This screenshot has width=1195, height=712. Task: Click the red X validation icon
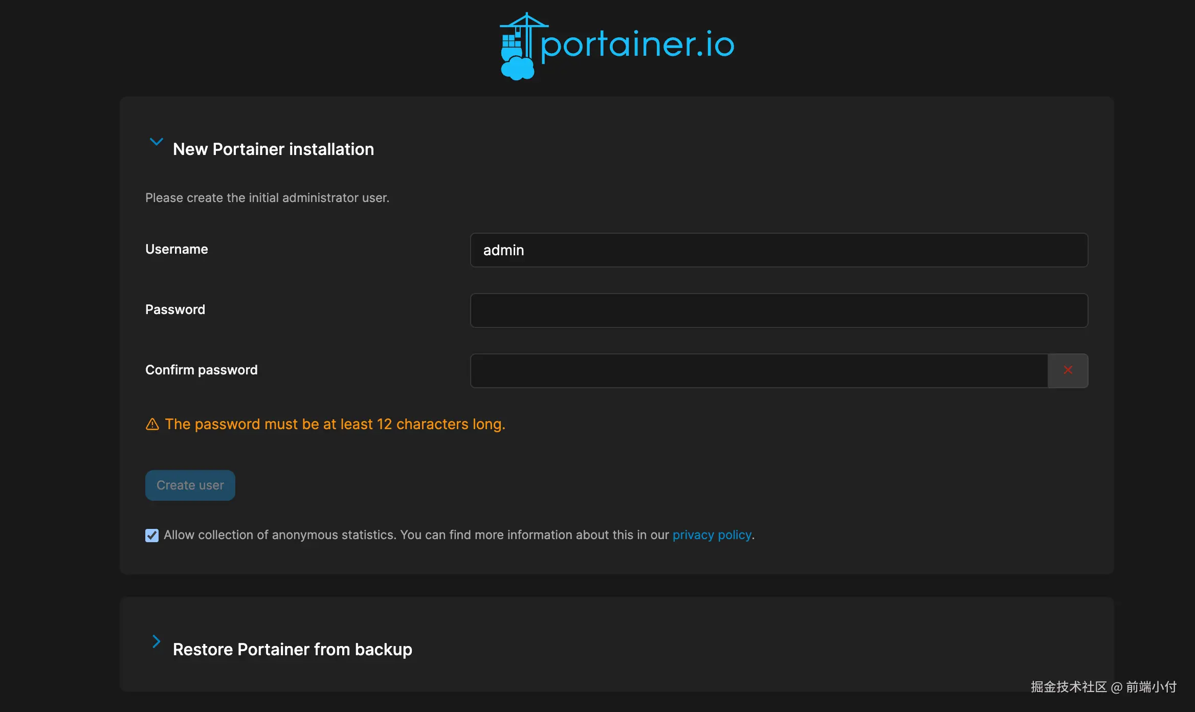click(x=1068, y=370)
